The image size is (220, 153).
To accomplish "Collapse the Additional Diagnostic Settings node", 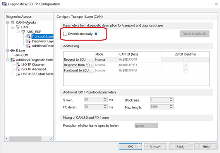I will point(8,60).
